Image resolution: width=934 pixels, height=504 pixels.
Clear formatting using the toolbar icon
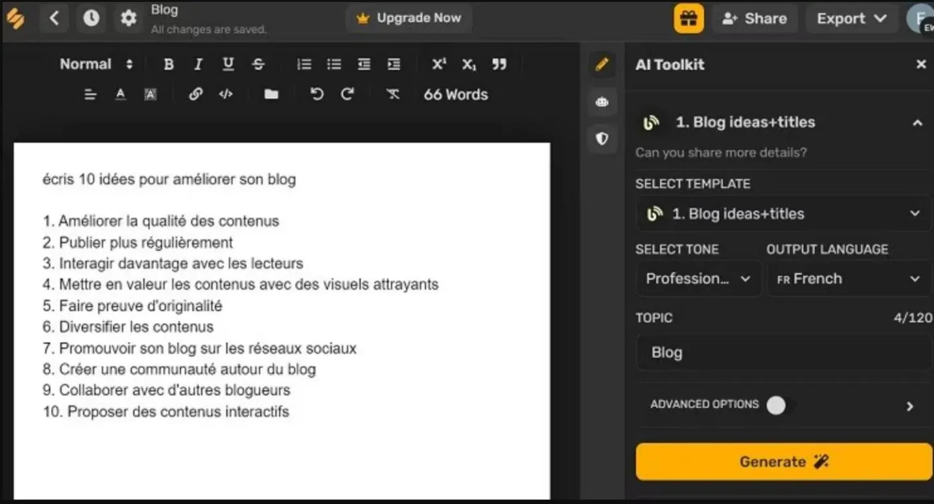click(x=392, y=93)
